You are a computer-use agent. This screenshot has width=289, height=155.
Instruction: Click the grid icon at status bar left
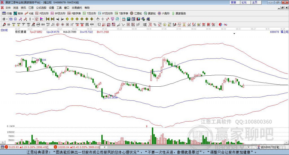pyautogui.click(x=2, y=147)
